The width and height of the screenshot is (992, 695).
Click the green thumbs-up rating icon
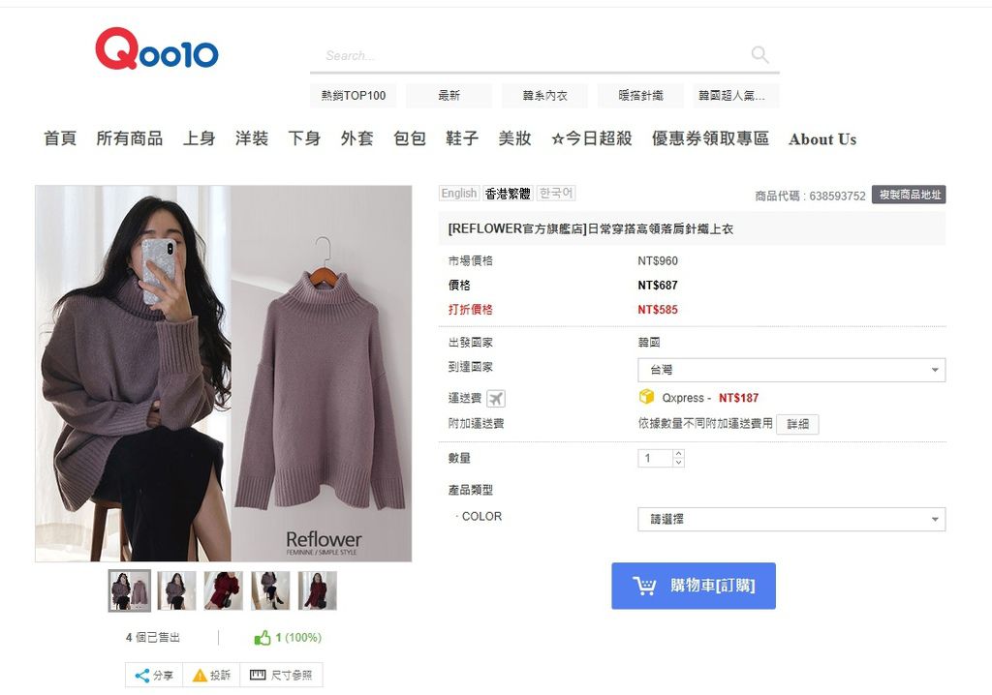point(262,638)
